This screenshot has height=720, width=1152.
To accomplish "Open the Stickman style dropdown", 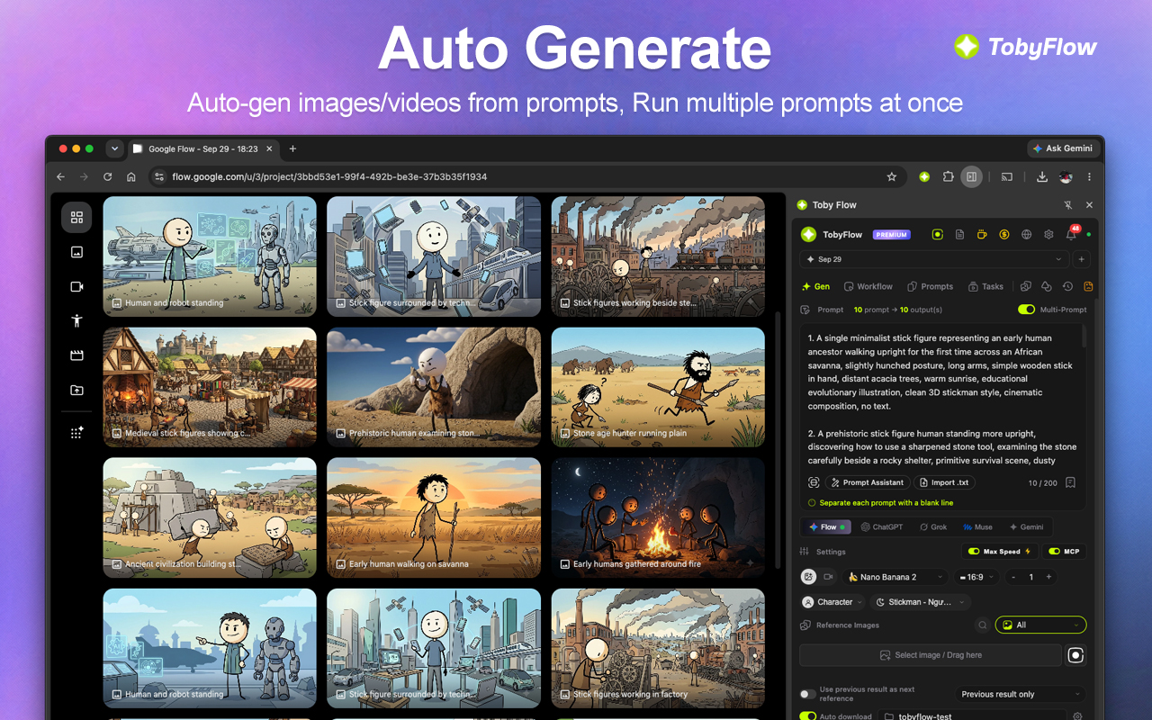I will point(920,602).
